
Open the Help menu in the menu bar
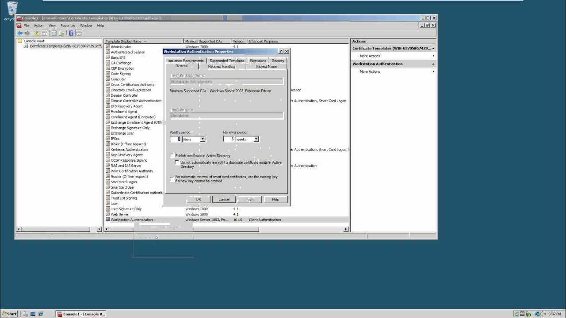tap(100, 26)
